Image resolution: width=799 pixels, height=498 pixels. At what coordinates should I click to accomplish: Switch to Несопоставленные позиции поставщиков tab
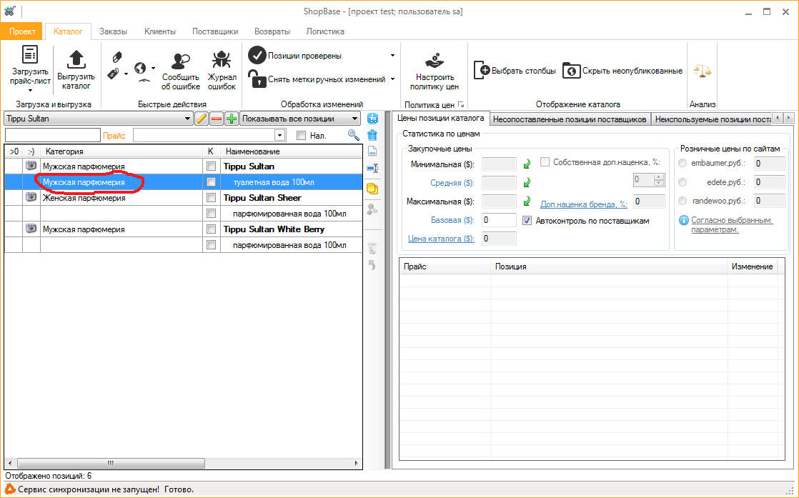(x=570, y=119)
